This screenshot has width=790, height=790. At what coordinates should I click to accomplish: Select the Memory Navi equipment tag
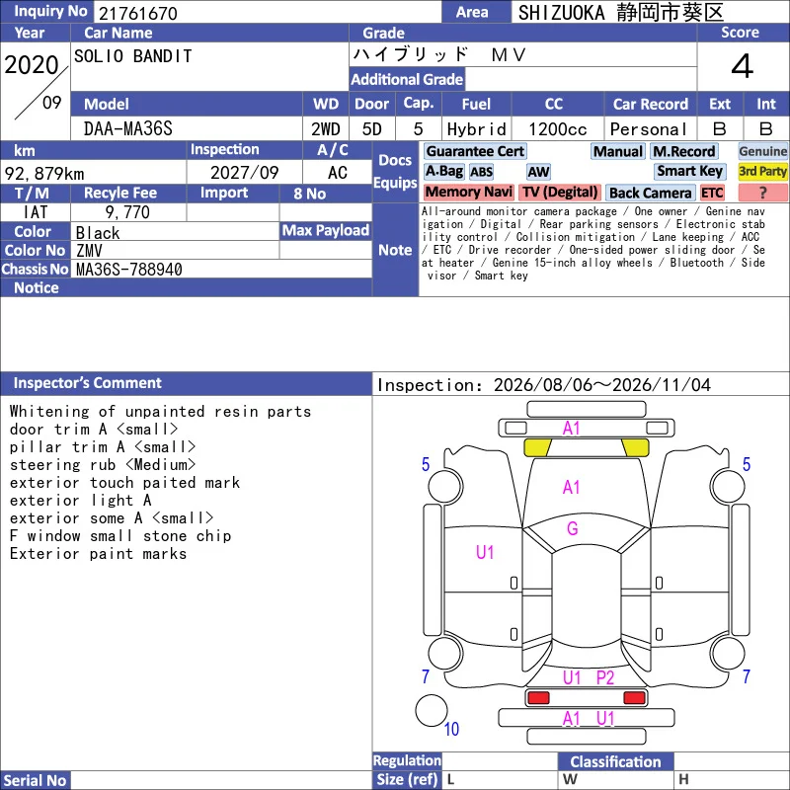point(468,192)
